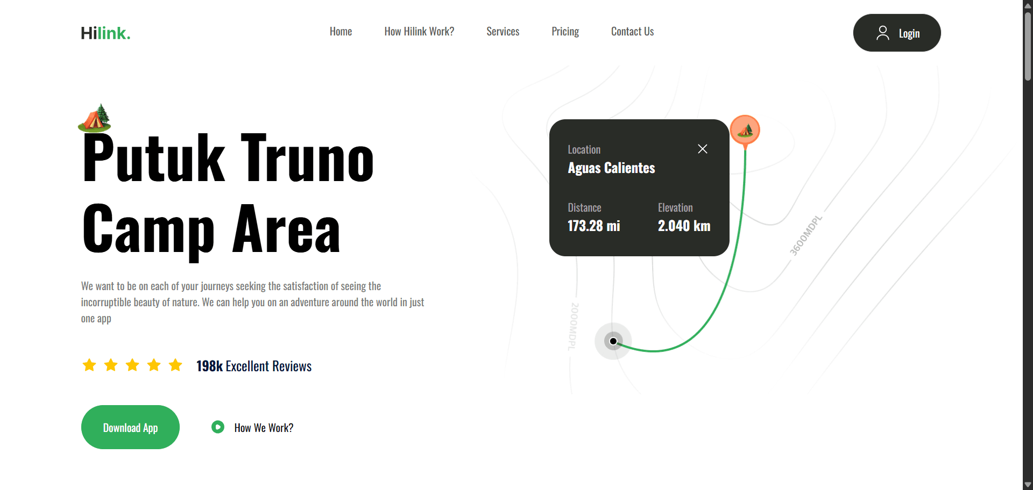Open Contact Us page
This screenshot has width=1033, height=490.
[632, 32]
